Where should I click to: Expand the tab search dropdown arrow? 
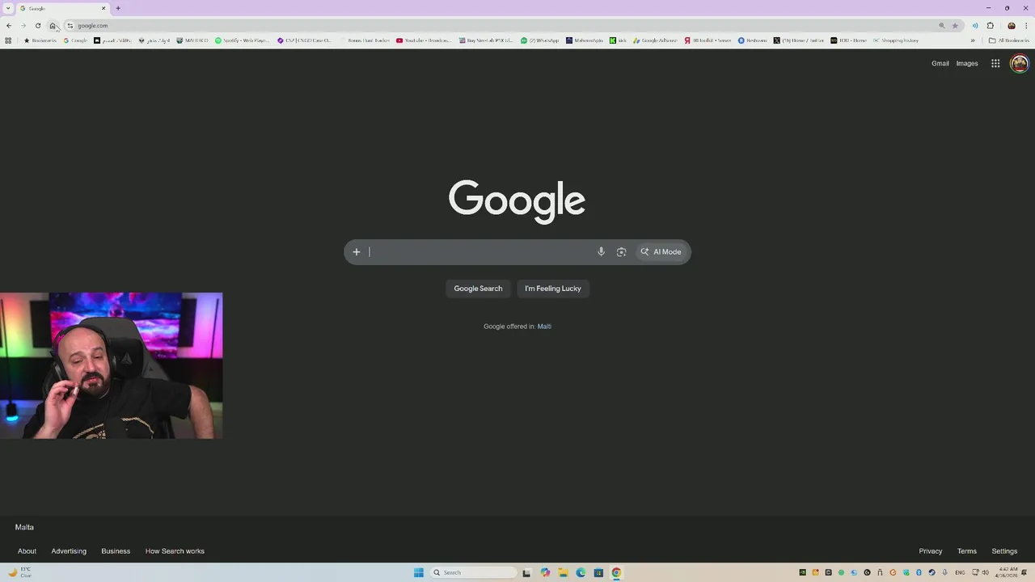coord(8,8)
